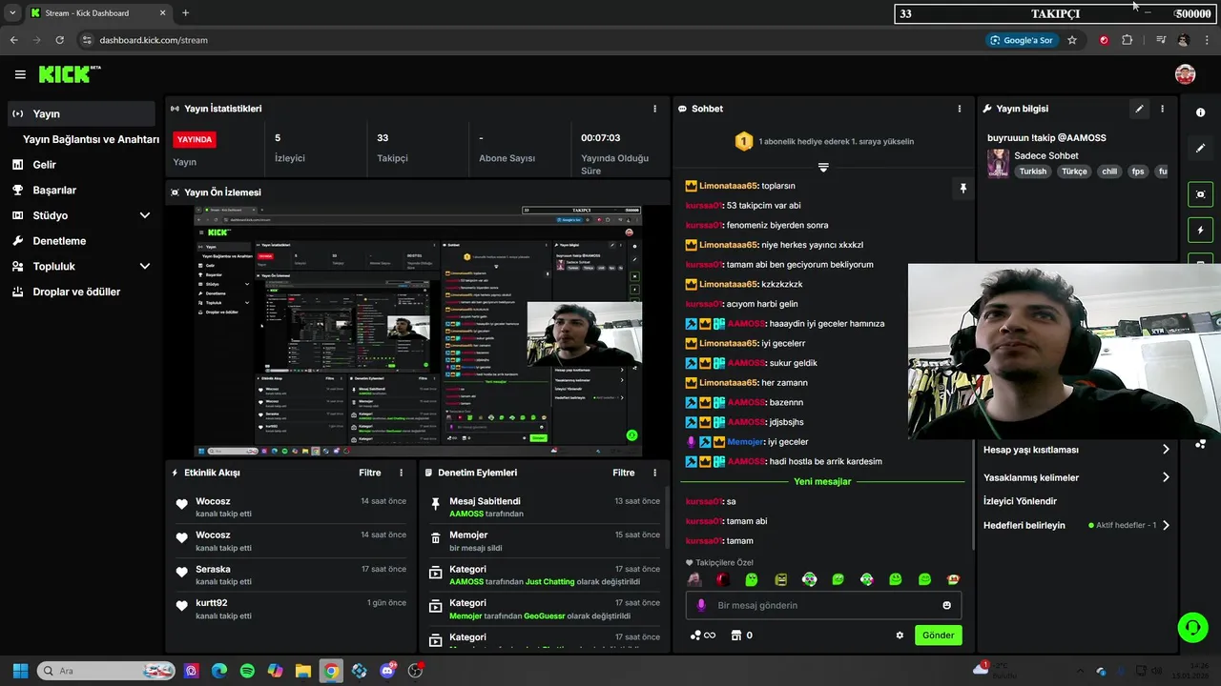Collapse the chat leaderboard arrow under gift banner
The width and height of the screenshot is (1221, 686).
823,167
